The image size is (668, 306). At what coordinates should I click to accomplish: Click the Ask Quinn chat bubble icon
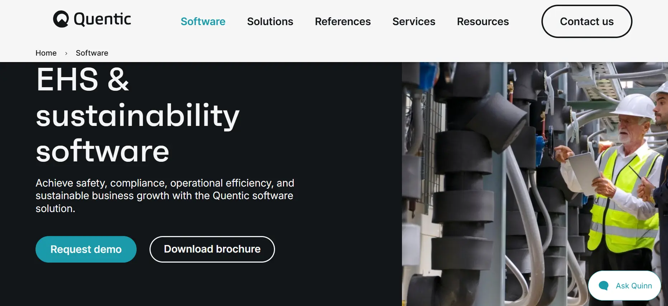pyautogui.click(x=604, y=286)
